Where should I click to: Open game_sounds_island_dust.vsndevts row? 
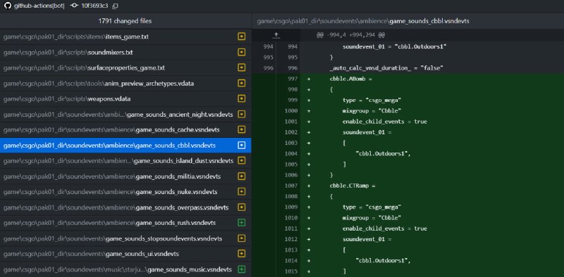(125, 161)
